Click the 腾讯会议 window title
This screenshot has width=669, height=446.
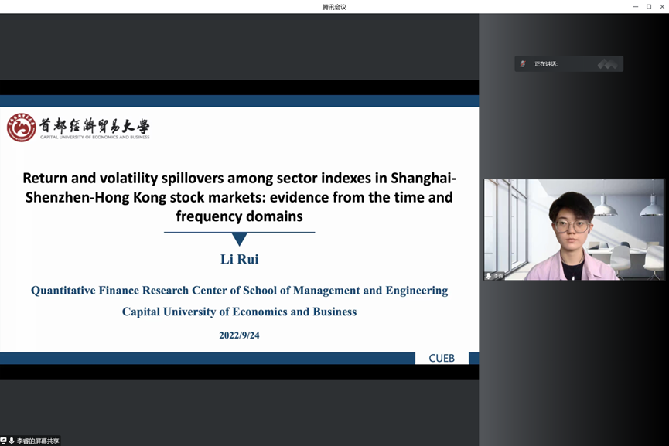pos(334,7)
